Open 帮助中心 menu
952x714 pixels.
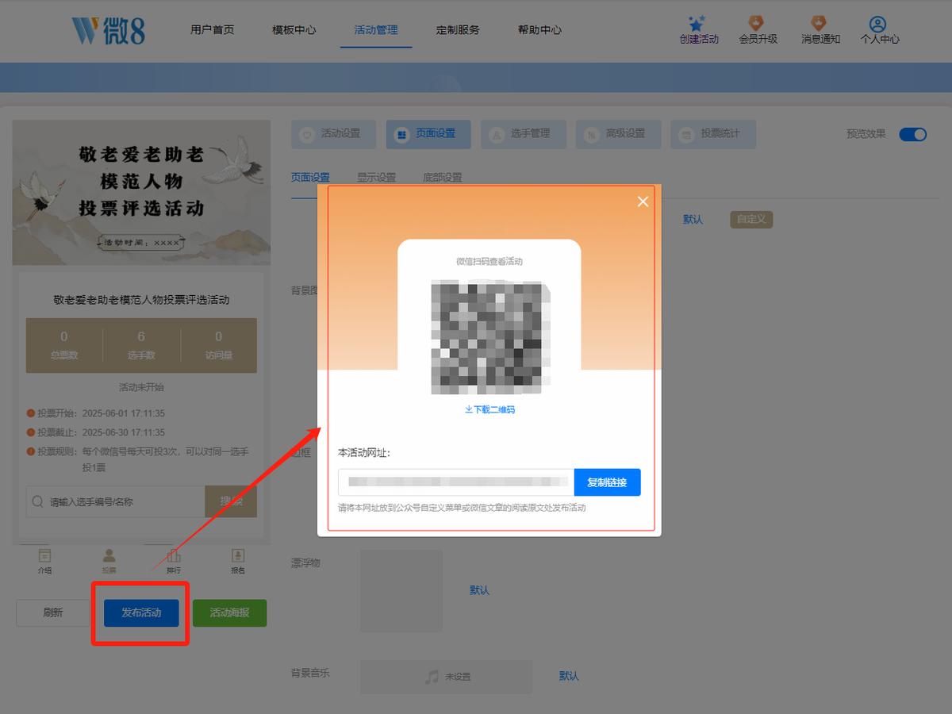tap(539, 30)
